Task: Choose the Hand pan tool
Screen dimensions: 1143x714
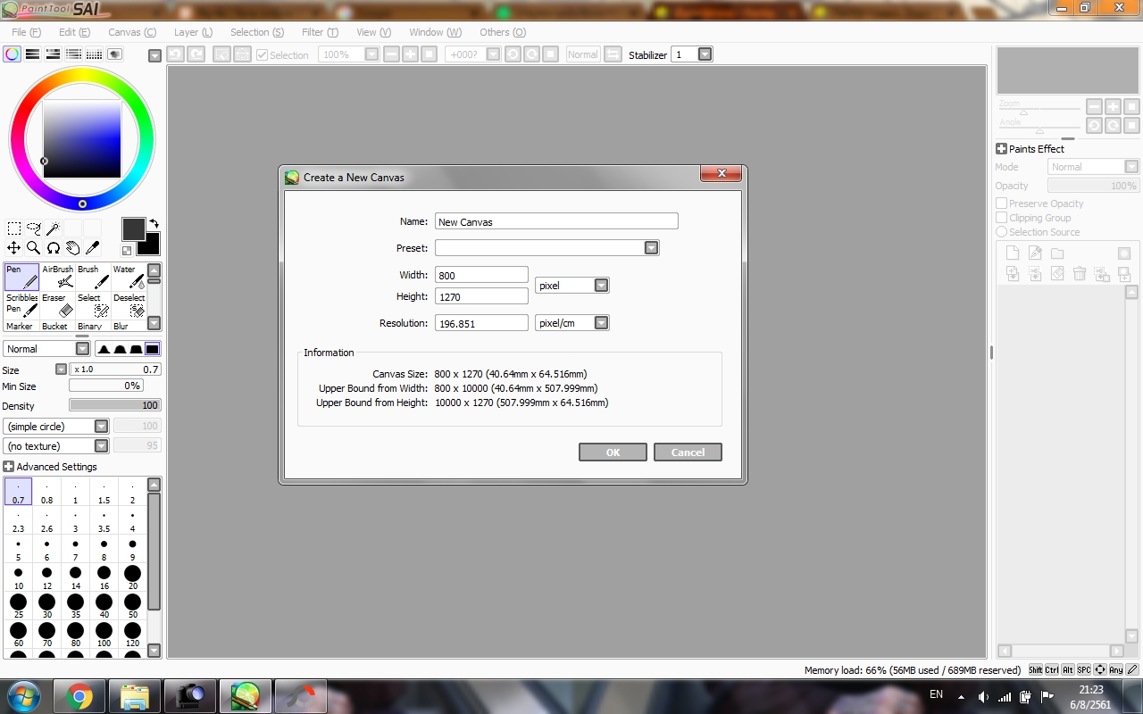Action: pyautogui.click(x=73, y=248)
